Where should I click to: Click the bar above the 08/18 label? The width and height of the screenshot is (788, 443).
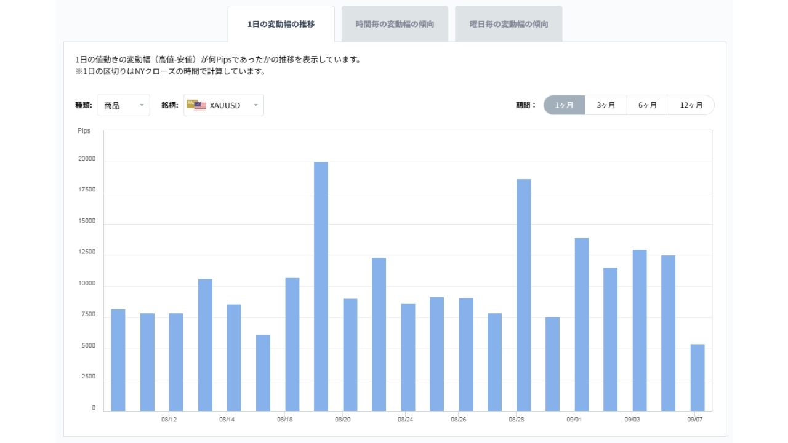click(292, 345)
